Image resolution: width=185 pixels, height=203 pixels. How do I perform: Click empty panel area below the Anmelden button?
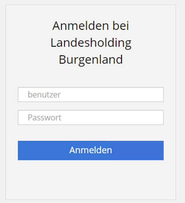[x=91, y=180]
